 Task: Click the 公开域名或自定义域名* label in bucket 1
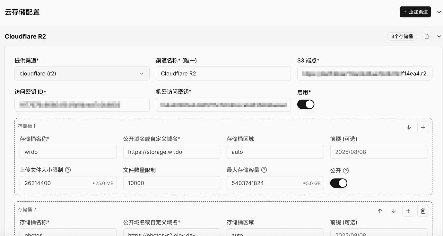tap(152, 139)
